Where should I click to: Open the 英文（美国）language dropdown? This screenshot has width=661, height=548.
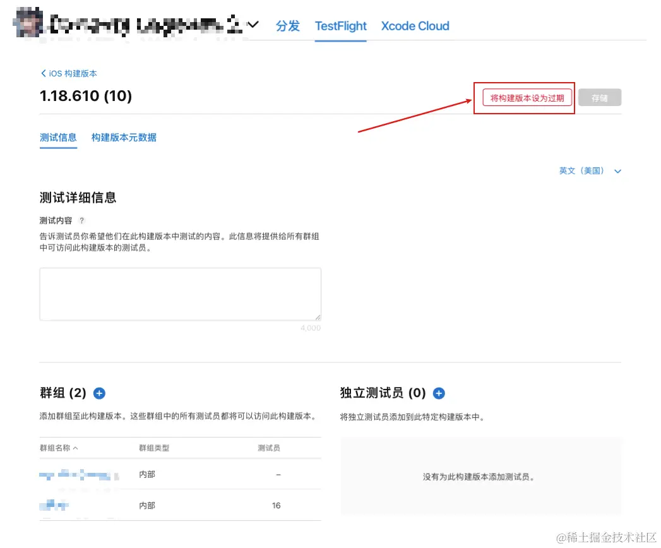tap(590, 170)
